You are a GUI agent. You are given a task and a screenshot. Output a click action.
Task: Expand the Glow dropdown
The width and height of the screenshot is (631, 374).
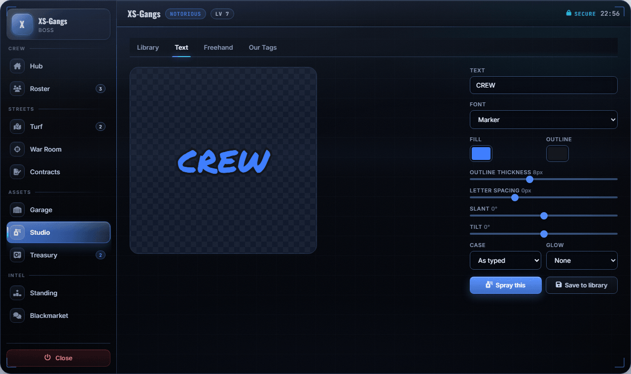[x=582, y=260]
